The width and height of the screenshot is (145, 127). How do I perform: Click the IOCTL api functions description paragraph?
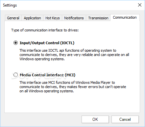(74, 55)
